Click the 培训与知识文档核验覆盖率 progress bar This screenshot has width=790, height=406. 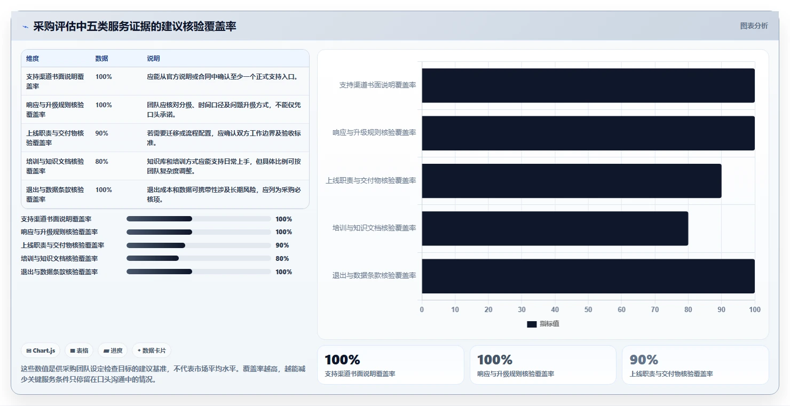pyautogui.click(x=199, y=259)
